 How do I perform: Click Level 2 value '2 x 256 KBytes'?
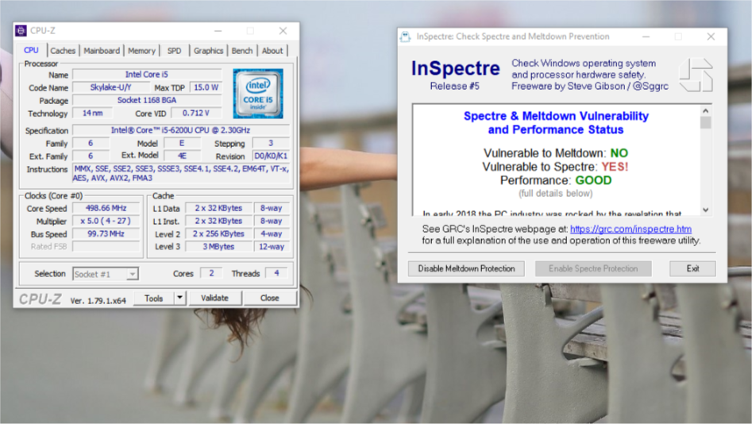point(218,234)
